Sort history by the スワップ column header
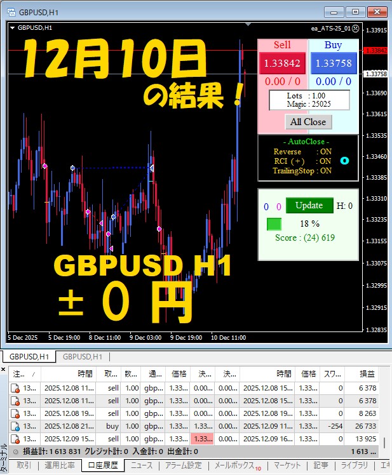The width and height of the screenshot is (392, 475). tap(332, 374)
